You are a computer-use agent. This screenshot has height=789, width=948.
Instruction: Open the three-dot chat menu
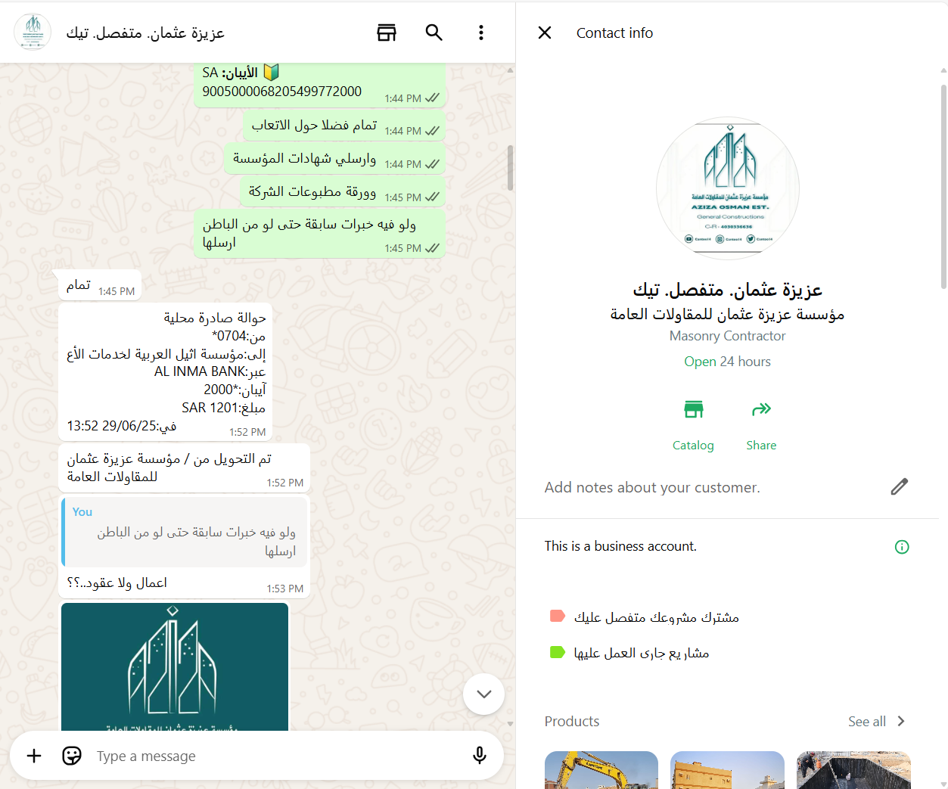click(x=480, y=33)
